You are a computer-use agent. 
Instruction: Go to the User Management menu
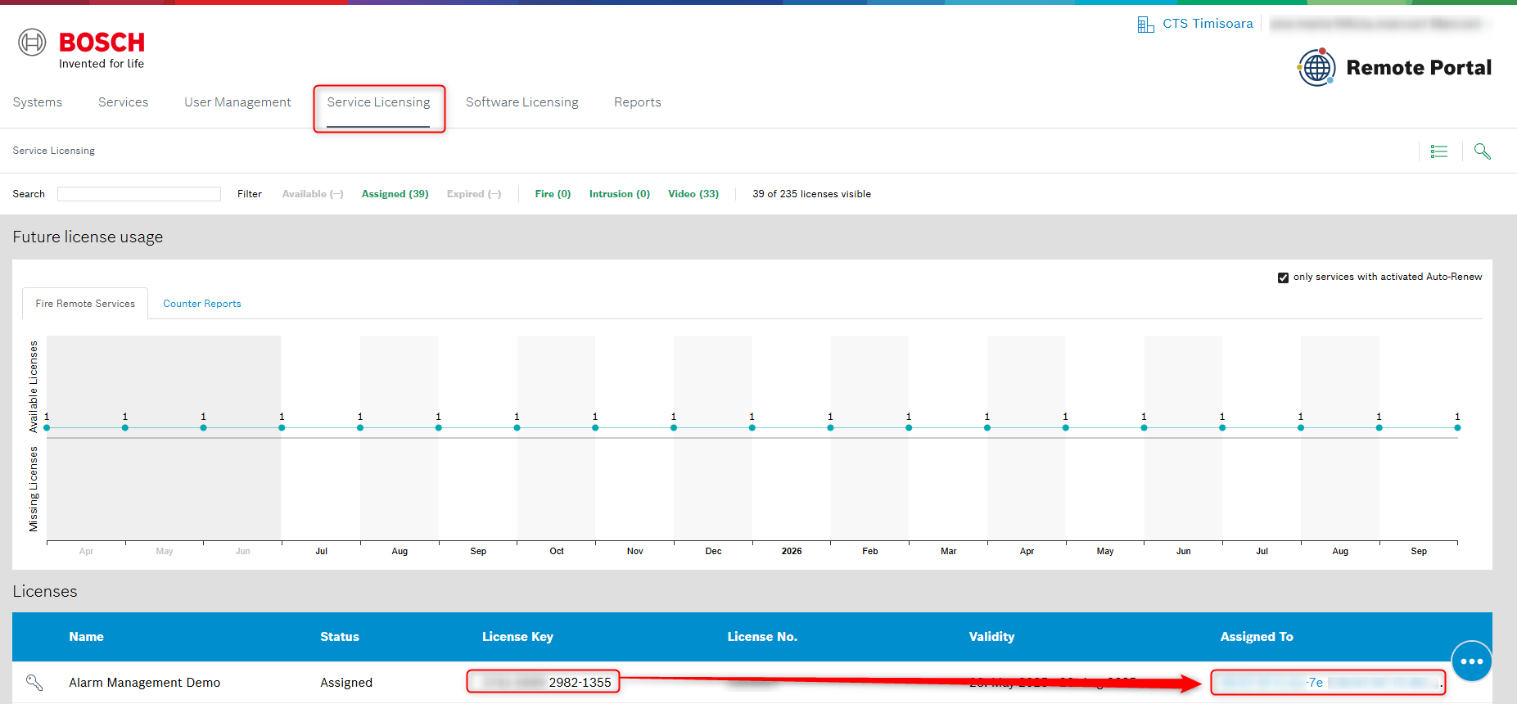pos(237,102)
